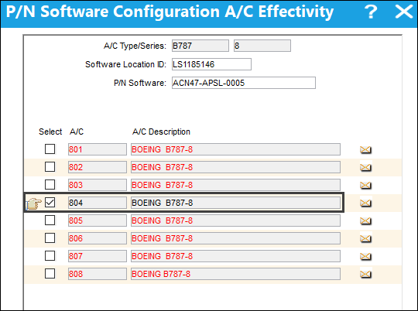Tick the Select checkbox for aircraft 802

pyautogui.click(x=50, y=167)
